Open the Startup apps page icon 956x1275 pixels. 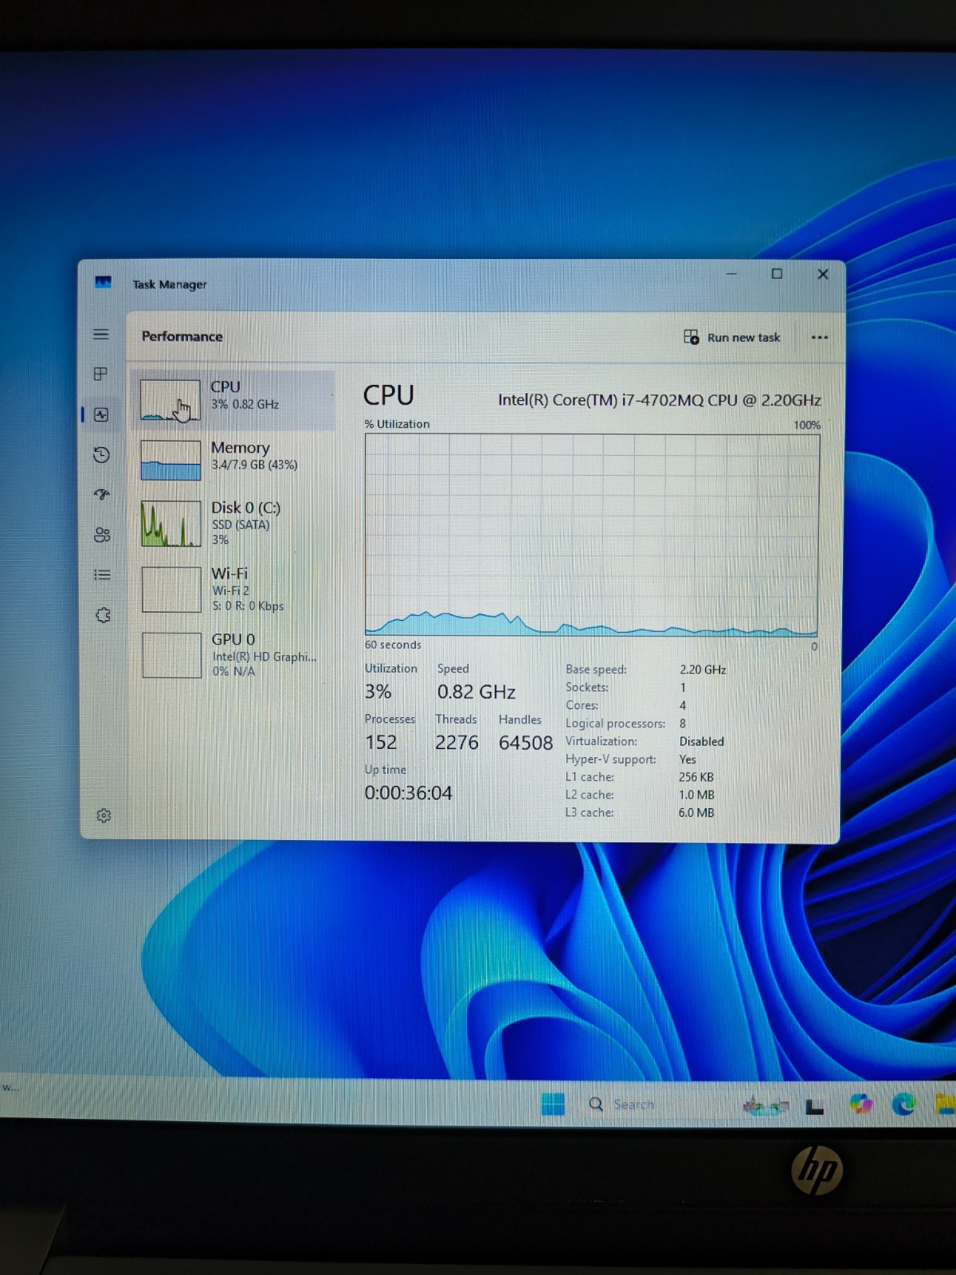click(x=101, y=495)
